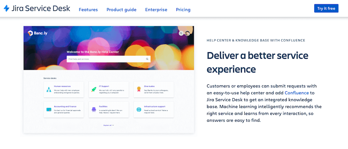Image resolution: width=348 pixels, height=149 pixels.
Task: Open the Pricing nav link
Action: 183,10
